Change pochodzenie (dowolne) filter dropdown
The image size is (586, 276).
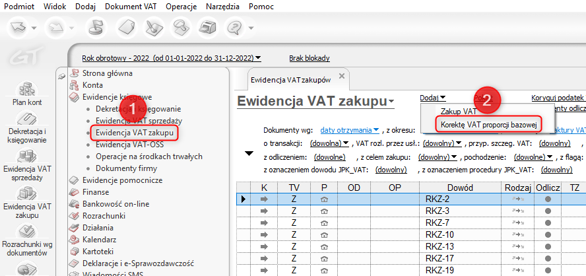pos(534,156)
